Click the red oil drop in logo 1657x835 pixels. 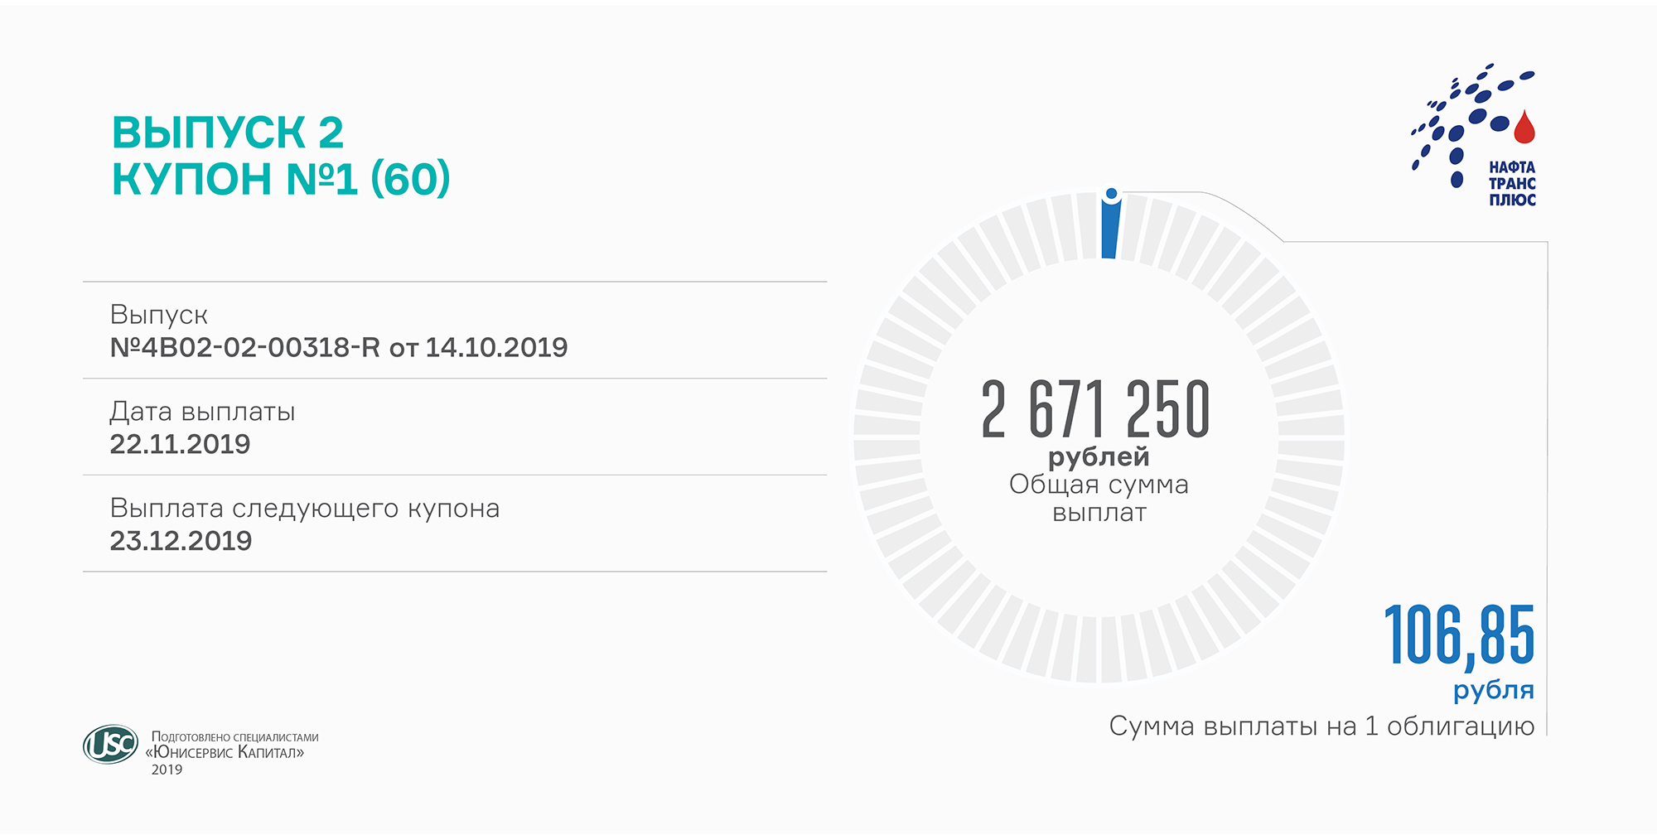coord(1524,128)
